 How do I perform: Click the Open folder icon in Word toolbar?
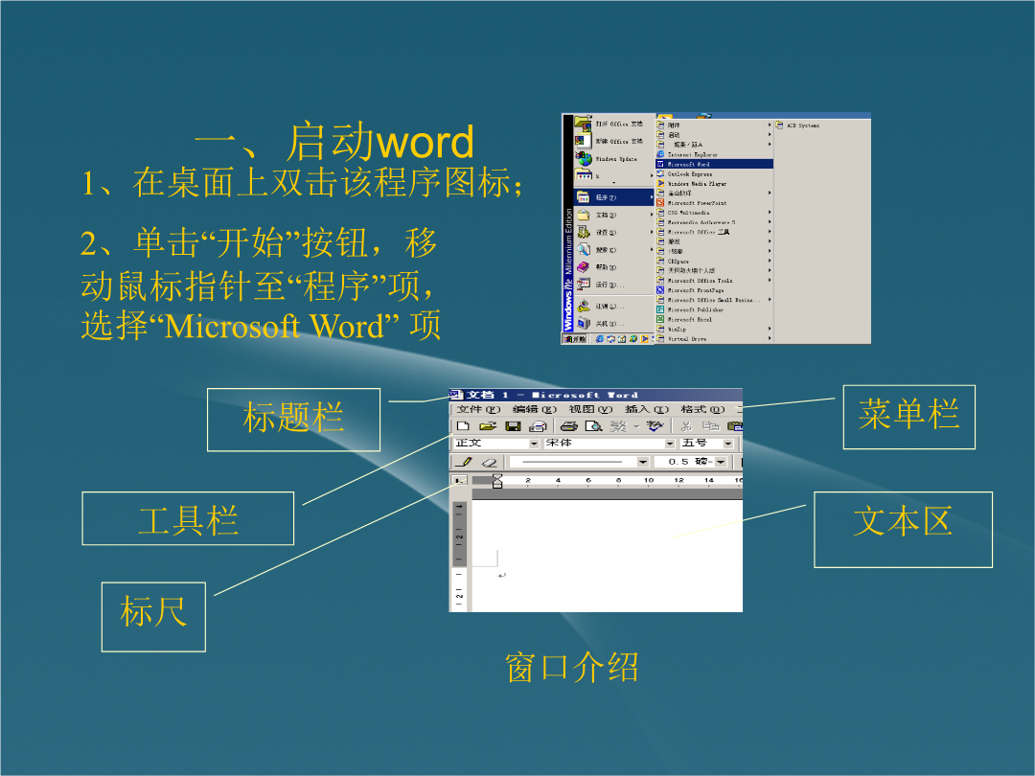(488, 426)
